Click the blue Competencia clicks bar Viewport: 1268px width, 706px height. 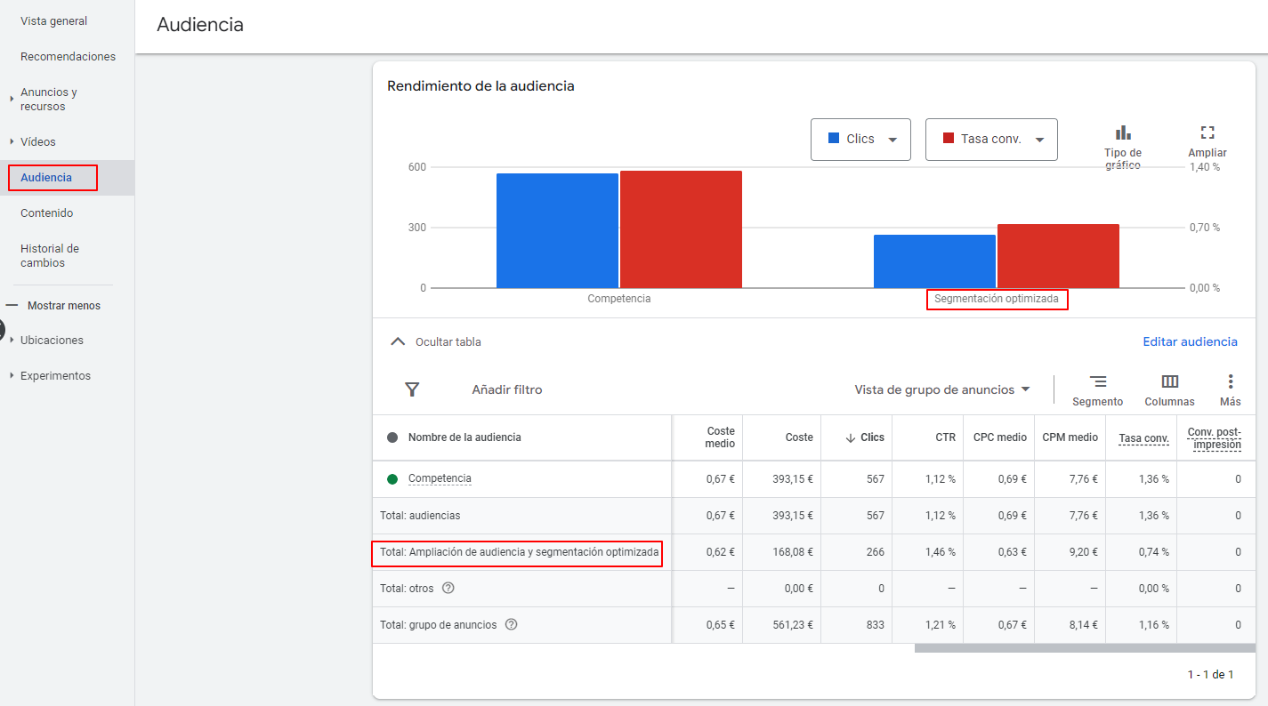[557, 230]
